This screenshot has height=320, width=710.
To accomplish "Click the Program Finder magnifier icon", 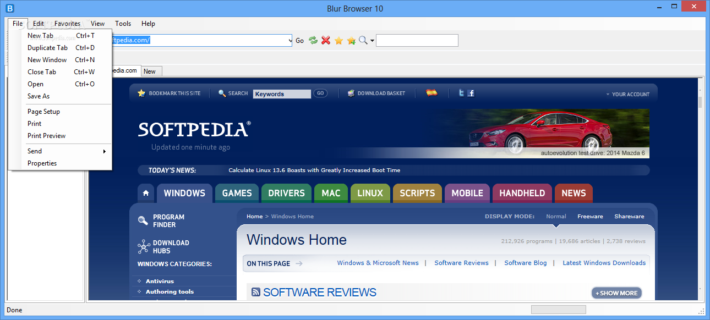I will [x=143, y=220].
